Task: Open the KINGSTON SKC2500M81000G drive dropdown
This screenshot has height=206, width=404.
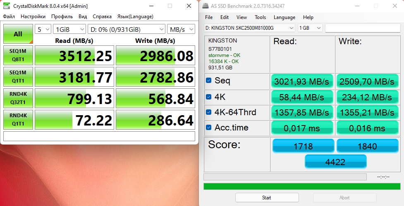Action: 249,28
